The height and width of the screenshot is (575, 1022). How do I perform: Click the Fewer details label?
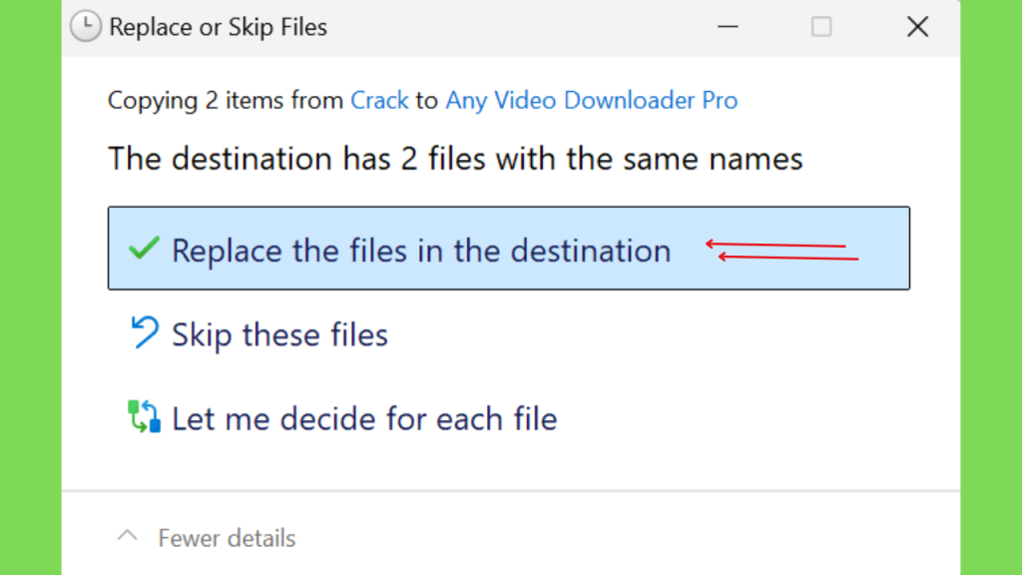click(x=227, y=538)
